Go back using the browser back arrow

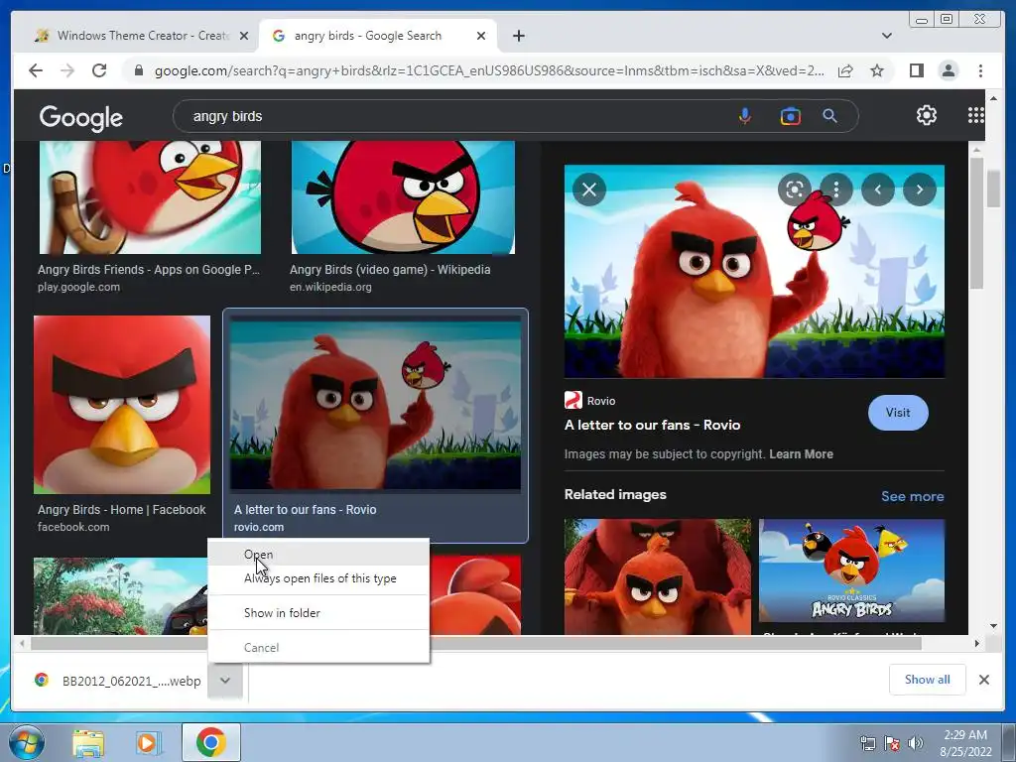click(x=36, y=70)
